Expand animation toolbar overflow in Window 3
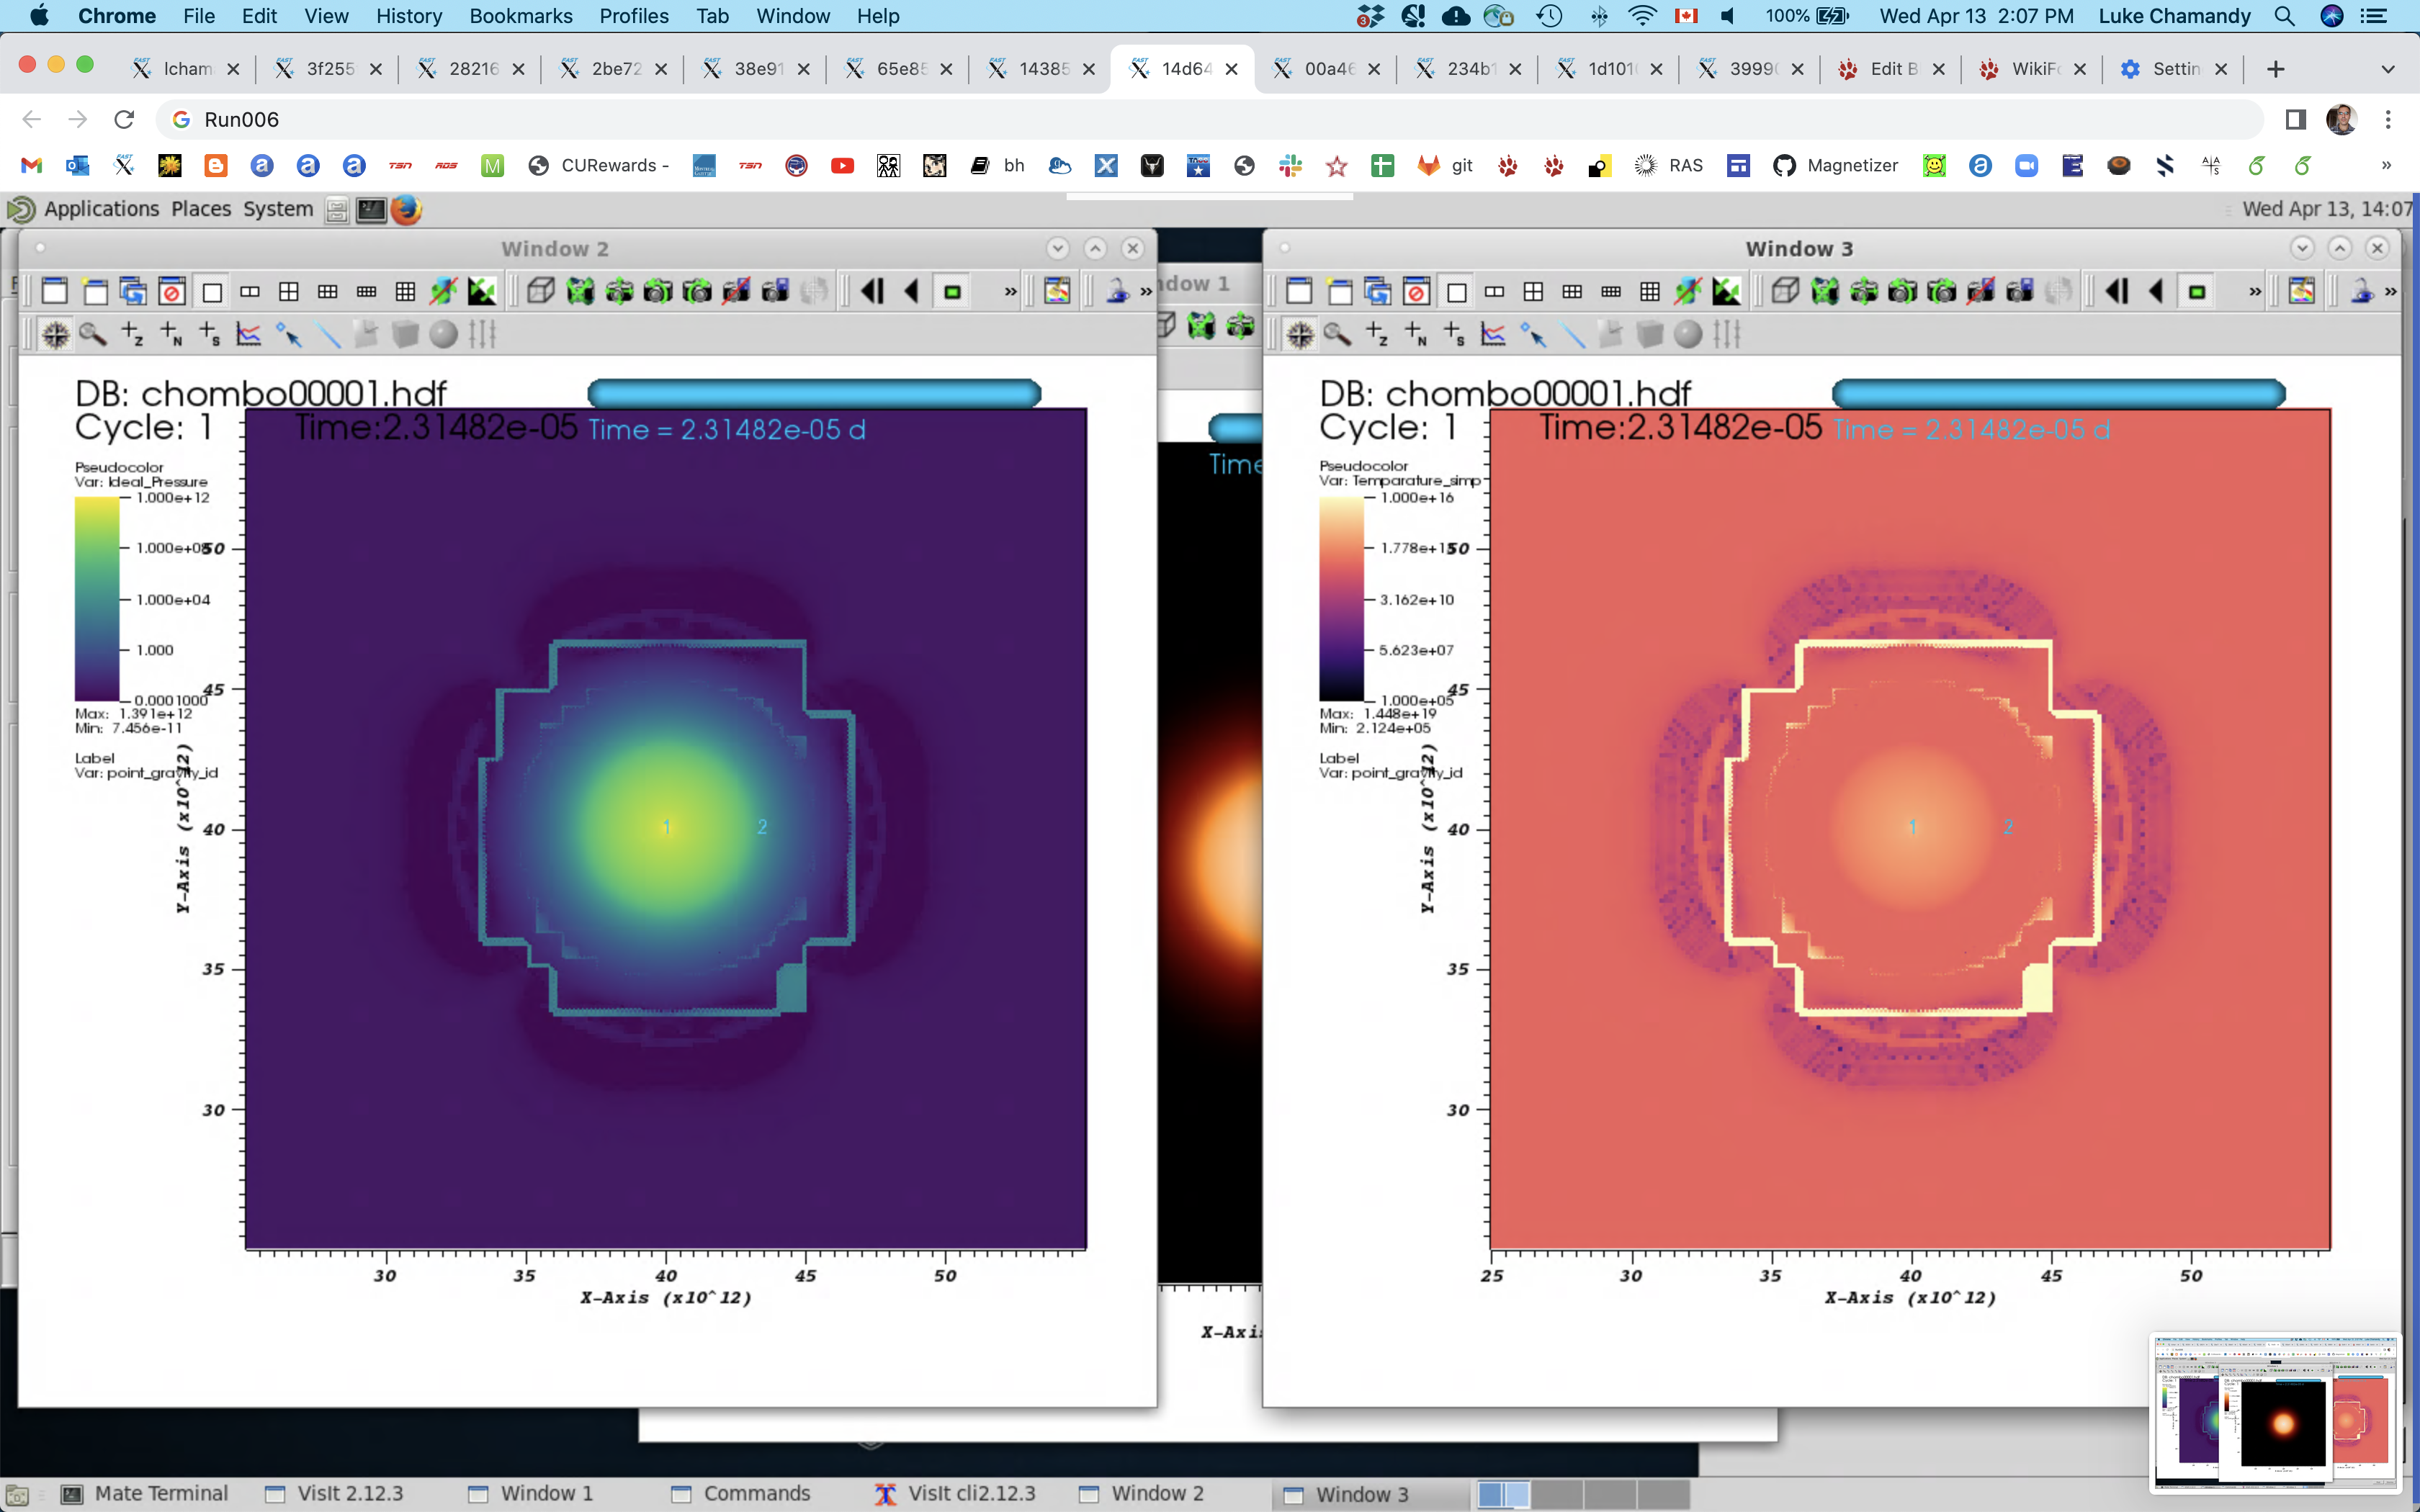Viewport: 2420px width, 1512px height. click(x=2255, y=292)
